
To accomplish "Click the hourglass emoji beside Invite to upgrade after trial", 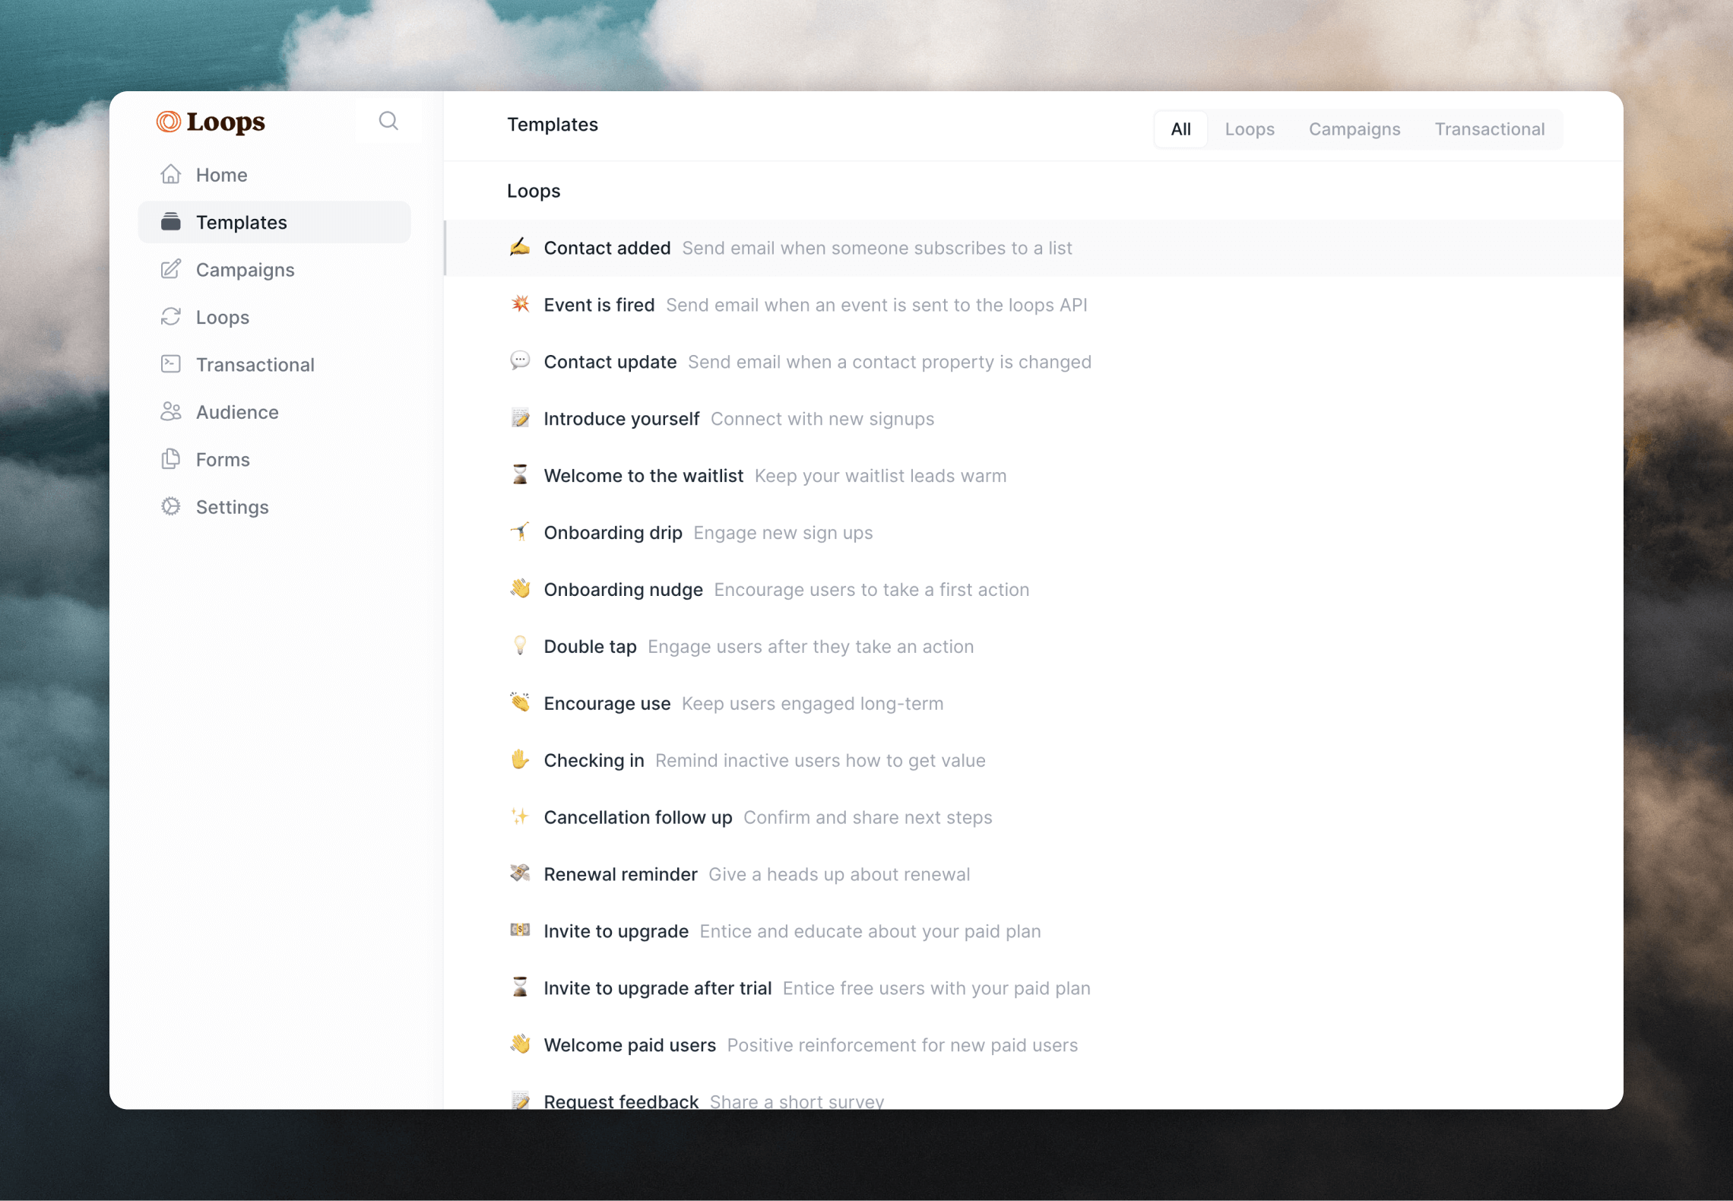I will [520, 987].
